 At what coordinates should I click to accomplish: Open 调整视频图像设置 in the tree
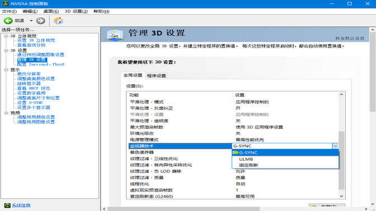tap(36, 122)
